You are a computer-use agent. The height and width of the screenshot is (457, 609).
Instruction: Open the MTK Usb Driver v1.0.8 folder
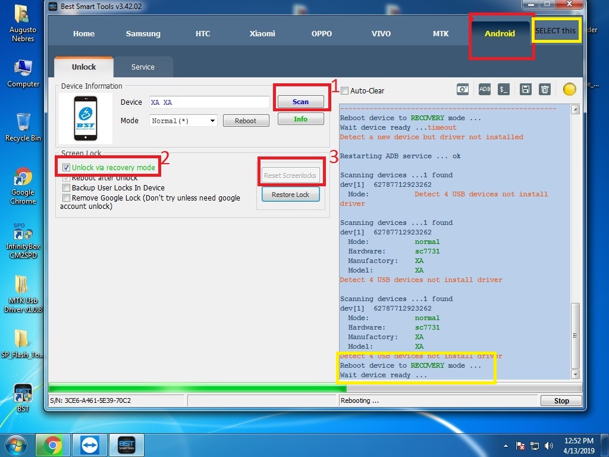(x=23, y=294)
